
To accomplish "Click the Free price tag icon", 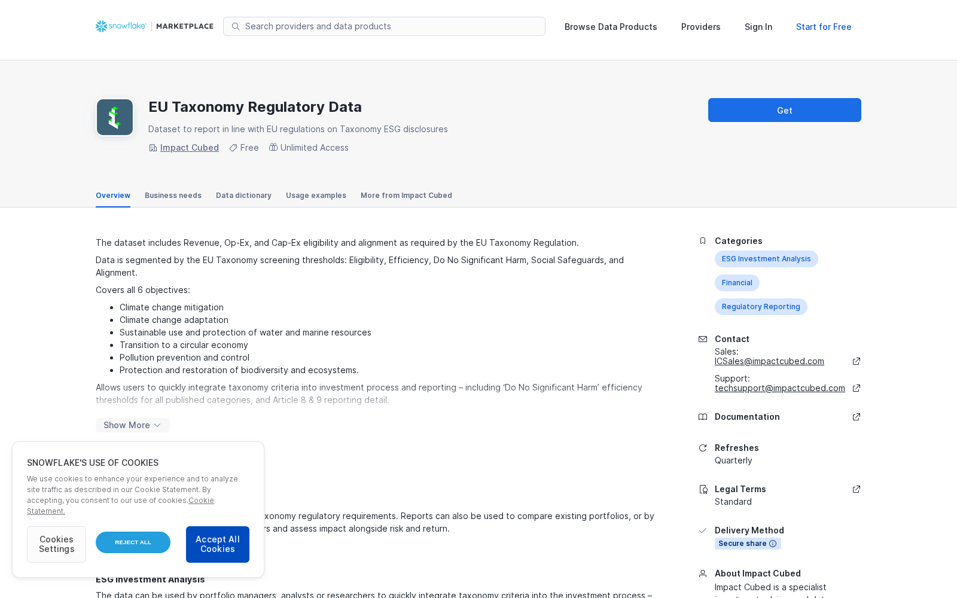I will [x=233, y=148].
